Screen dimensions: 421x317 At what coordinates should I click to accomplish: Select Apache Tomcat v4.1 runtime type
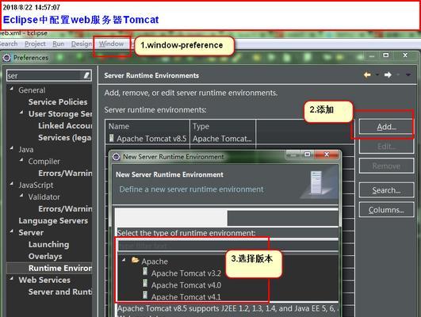186,297
